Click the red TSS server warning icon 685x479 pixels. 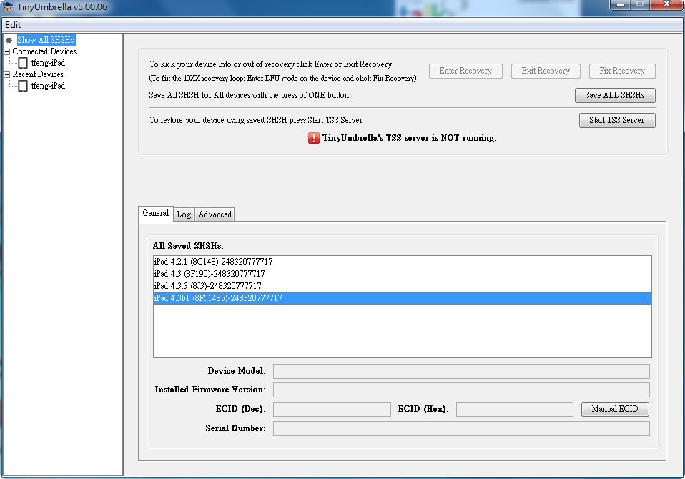coord(314,138)
